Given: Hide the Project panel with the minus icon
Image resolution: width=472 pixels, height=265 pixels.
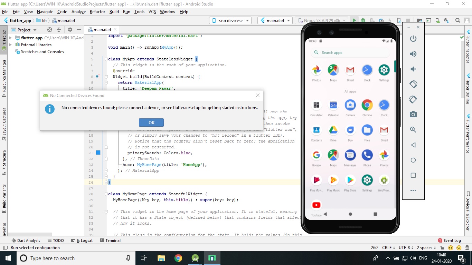Looking at the screenshot, I should [79, 30].
